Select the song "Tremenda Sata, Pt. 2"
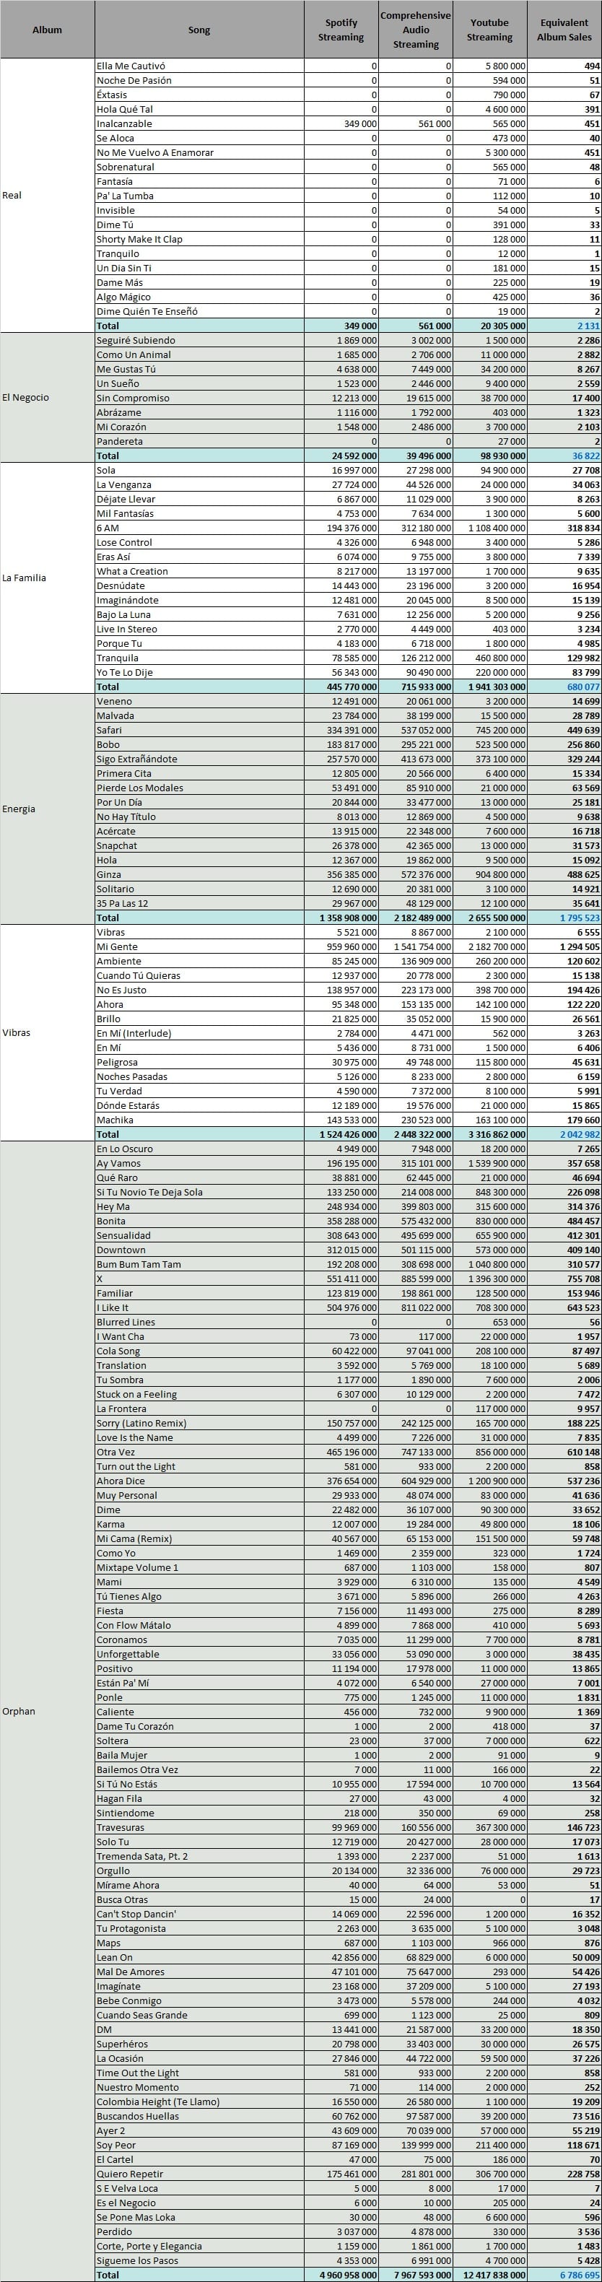602x2282 pixels. coord(142,1856)
